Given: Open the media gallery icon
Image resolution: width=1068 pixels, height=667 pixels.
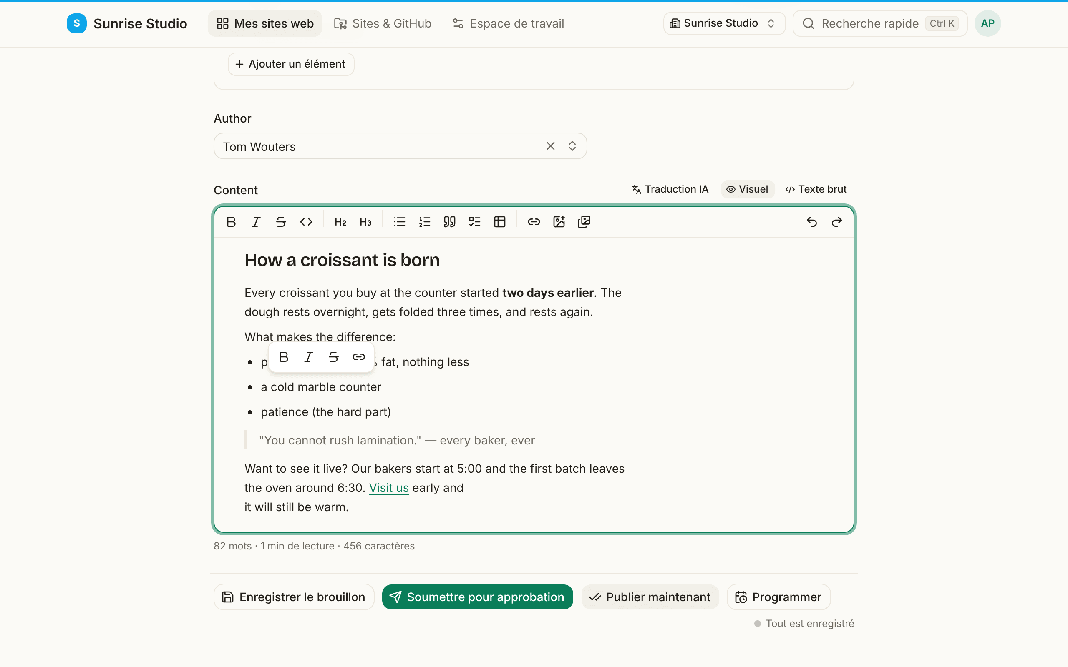Looking at the screenshot, I should tap(584, 222).
